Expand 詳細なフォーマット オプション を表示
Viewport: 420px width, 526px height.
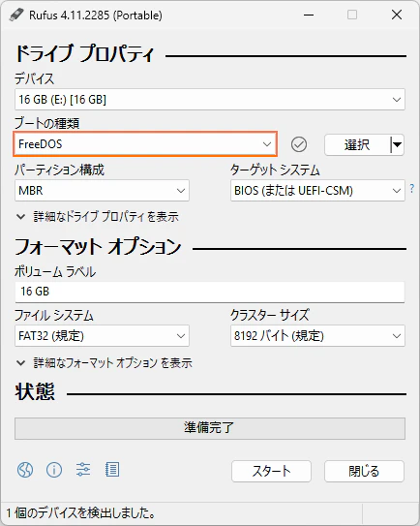[x=105, y=363]
